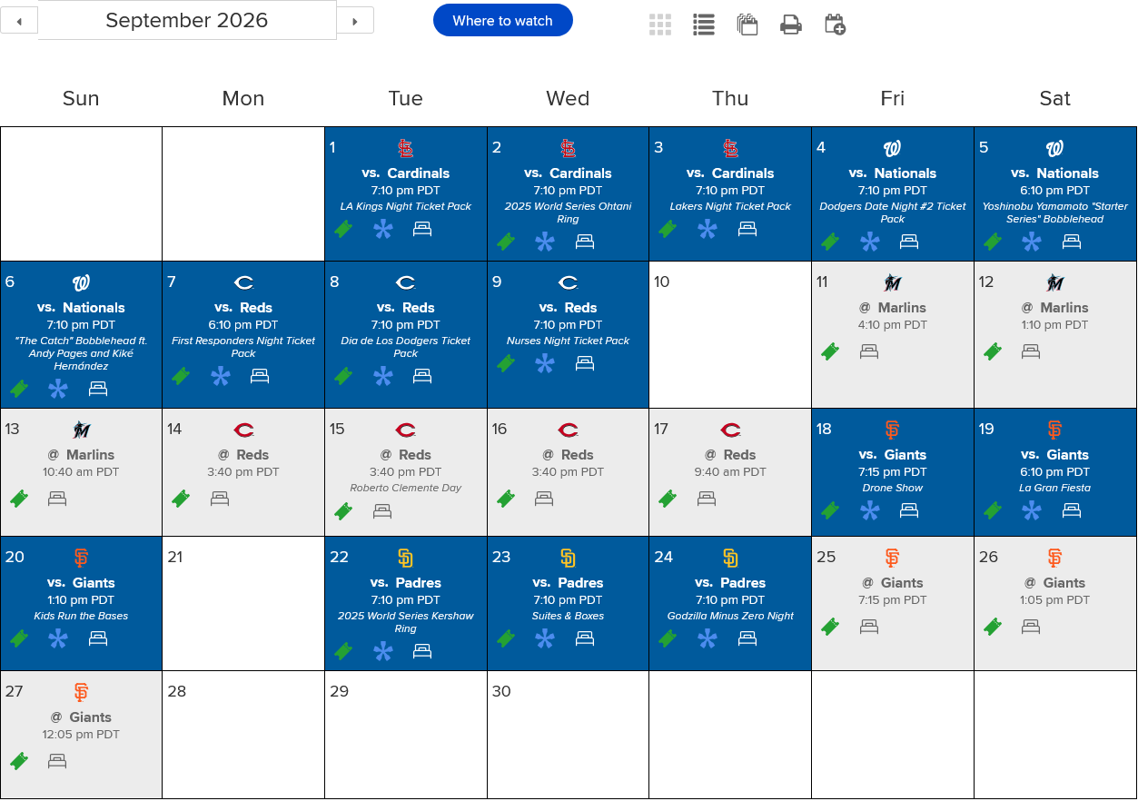Click hotel bed icon on September 26
The height and width of the screenshot is (801, 1138).
(x=1031, y=627)
